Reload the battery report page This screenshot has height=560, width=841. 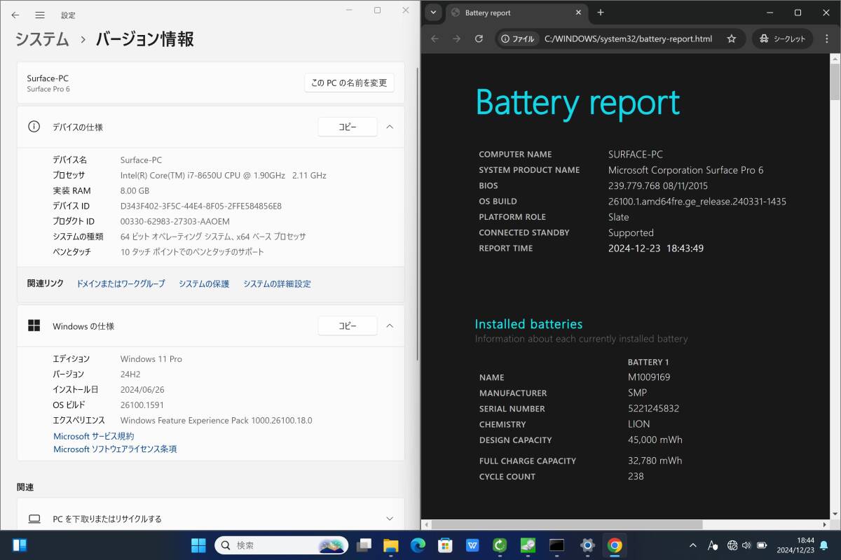coord(479,39)
